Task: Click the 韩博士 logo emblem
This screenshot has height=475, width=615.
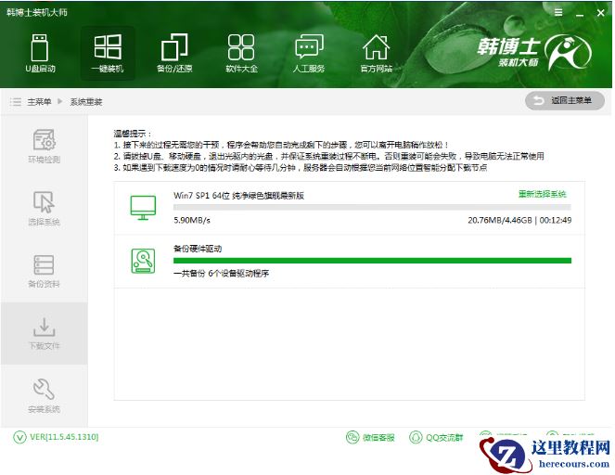Action: tap(570, 52)
